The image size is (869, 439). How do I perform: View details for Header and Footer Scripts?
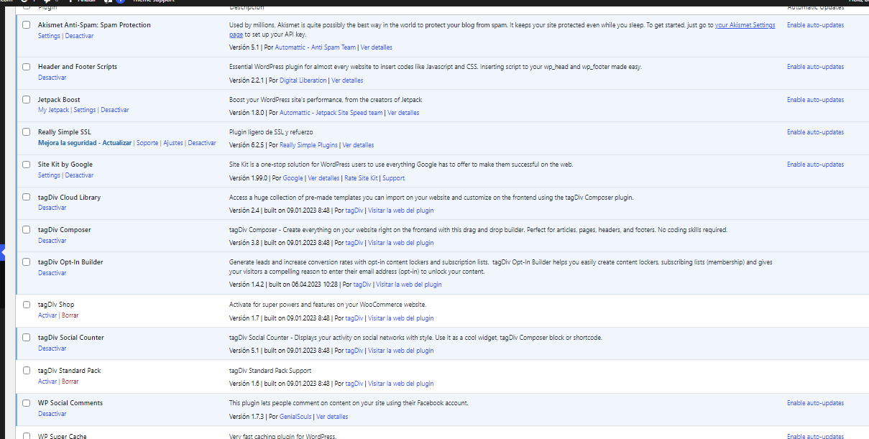click(x=347, y=80)
